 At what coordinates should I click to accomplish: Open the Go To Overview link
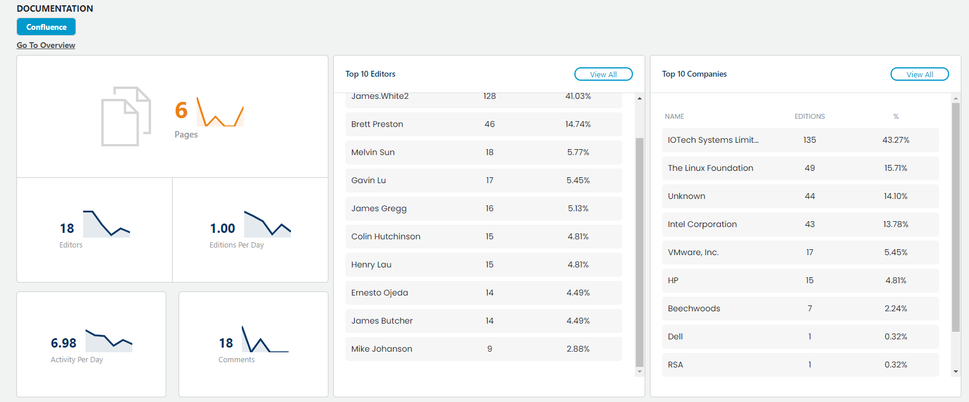(x=46, y=45)
